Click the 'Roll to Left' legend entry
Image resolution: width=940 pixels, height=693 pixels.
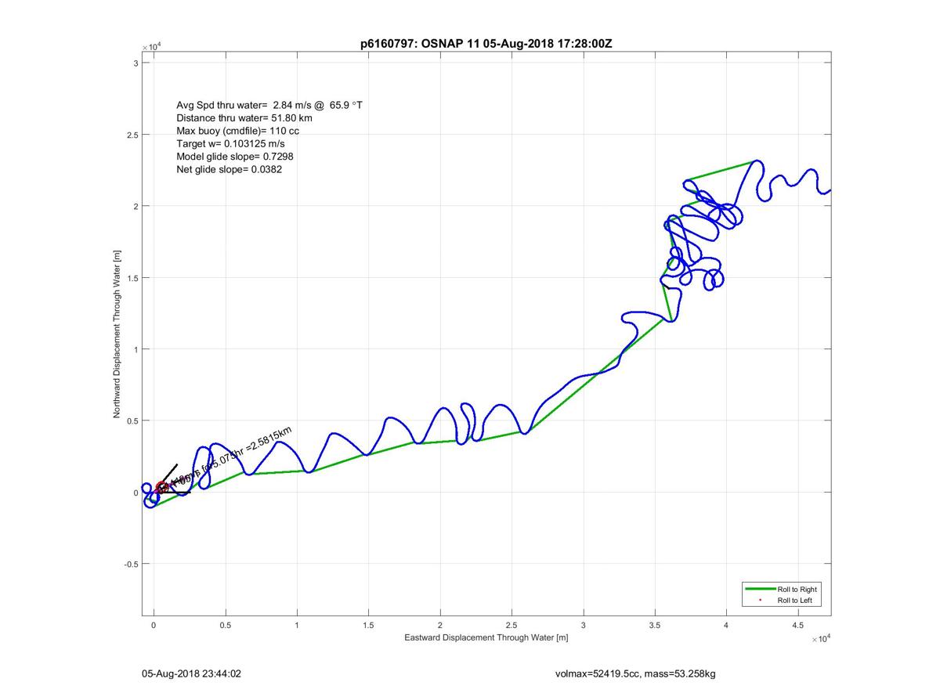tap(795, 601)
